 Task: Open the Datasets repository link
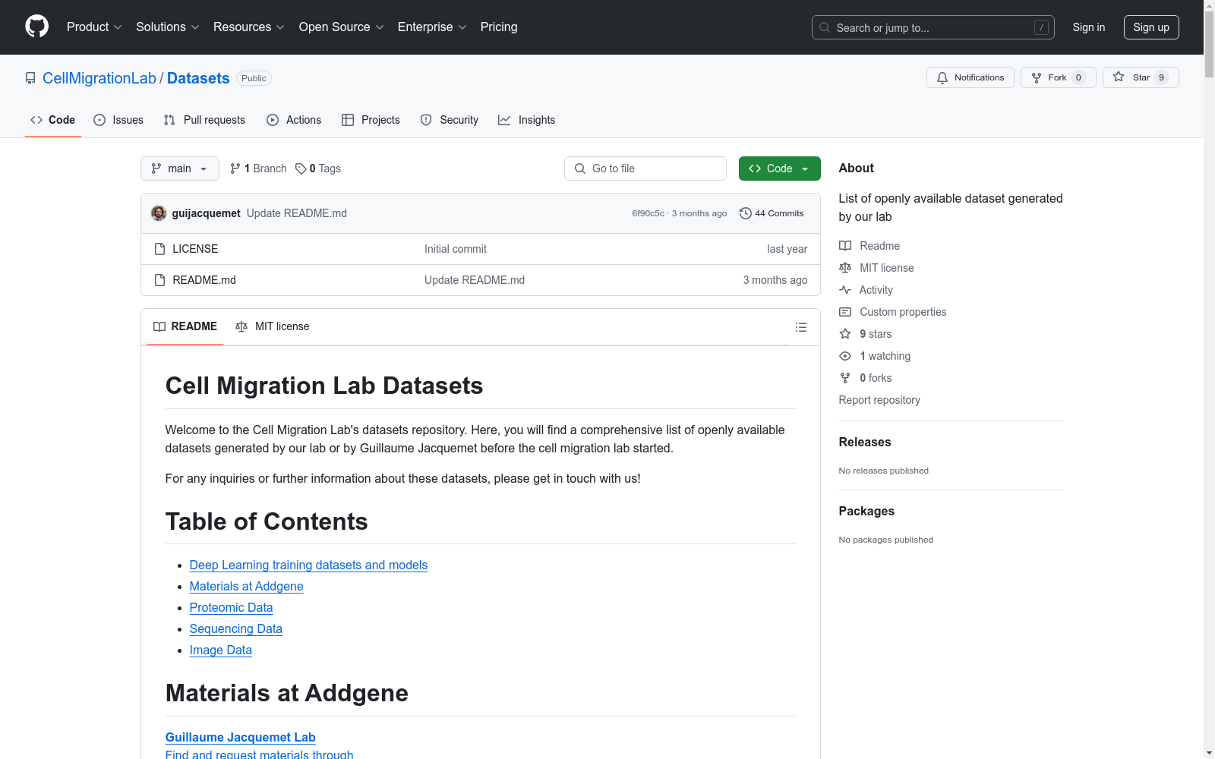click(198, 78)
